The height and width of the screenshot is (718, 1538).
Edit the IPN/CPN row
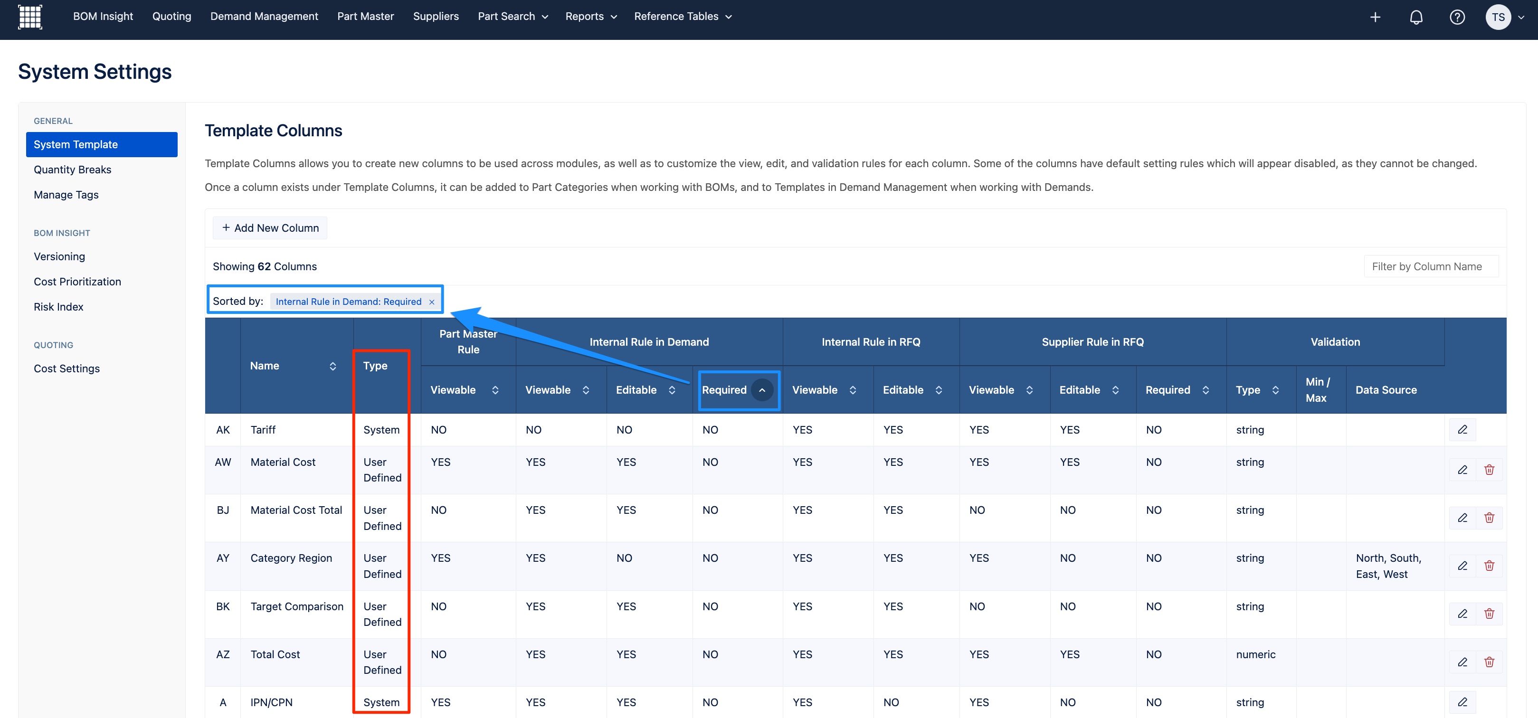coord(1462,702)
